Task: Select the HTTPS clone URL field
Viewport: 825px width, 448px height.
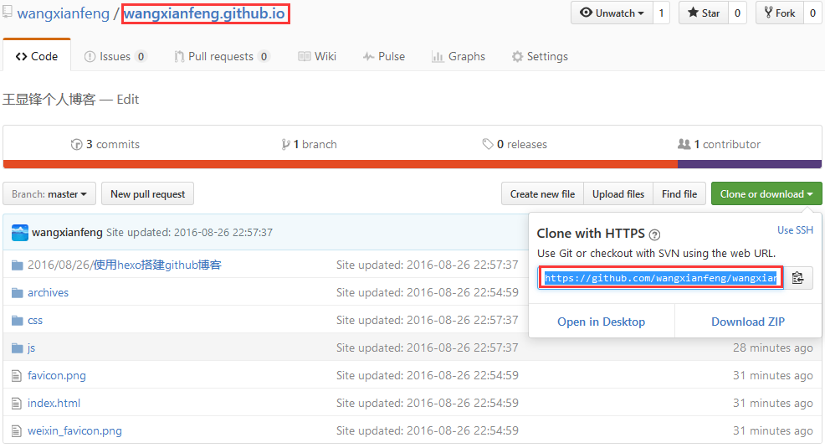Action: click(660, 278)
